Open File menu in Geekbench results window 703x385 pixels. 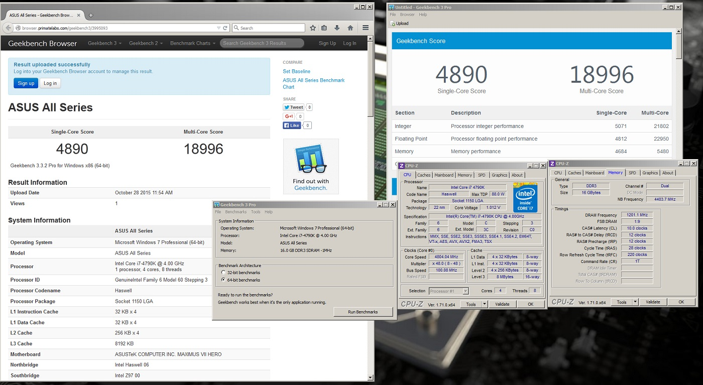[393, 15]
